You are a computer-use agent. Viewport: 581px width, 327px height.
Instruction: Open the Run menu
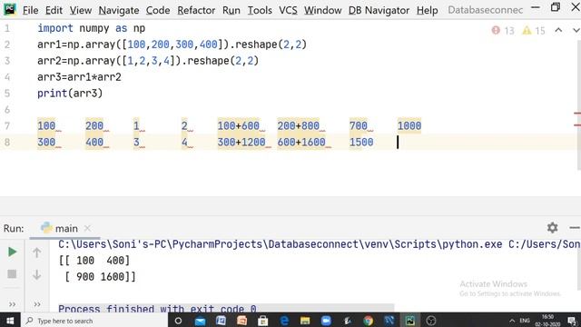click(231, 10)
